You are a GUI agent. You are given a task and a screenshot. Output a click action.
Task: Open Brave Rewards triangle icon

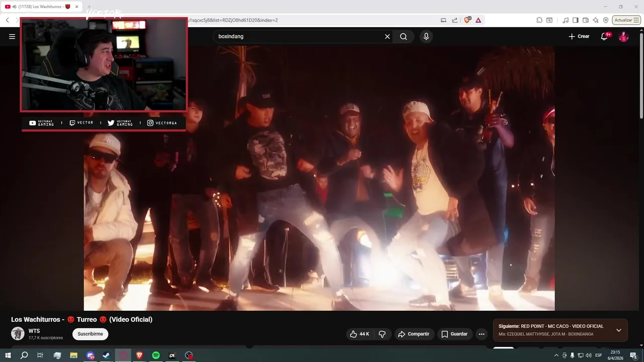(x=478, y=20)
